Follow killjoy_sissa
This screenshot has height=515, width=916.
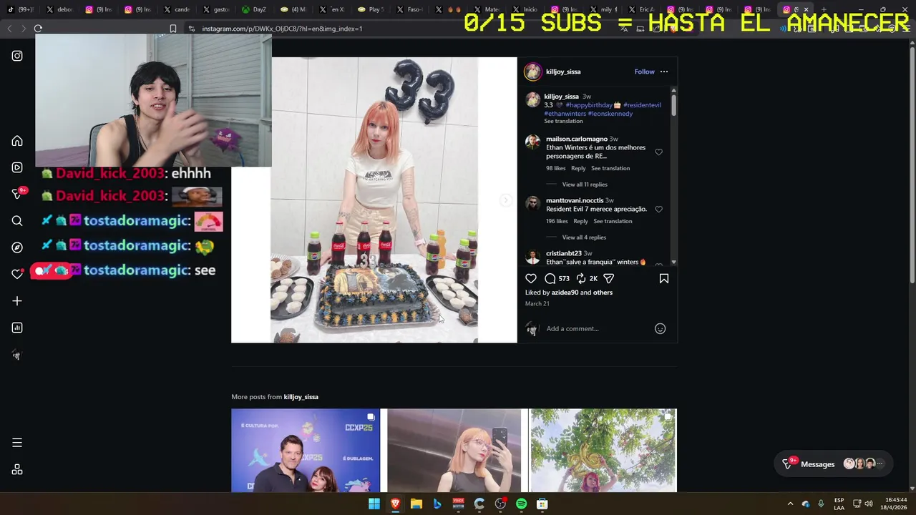click(644, 72)
